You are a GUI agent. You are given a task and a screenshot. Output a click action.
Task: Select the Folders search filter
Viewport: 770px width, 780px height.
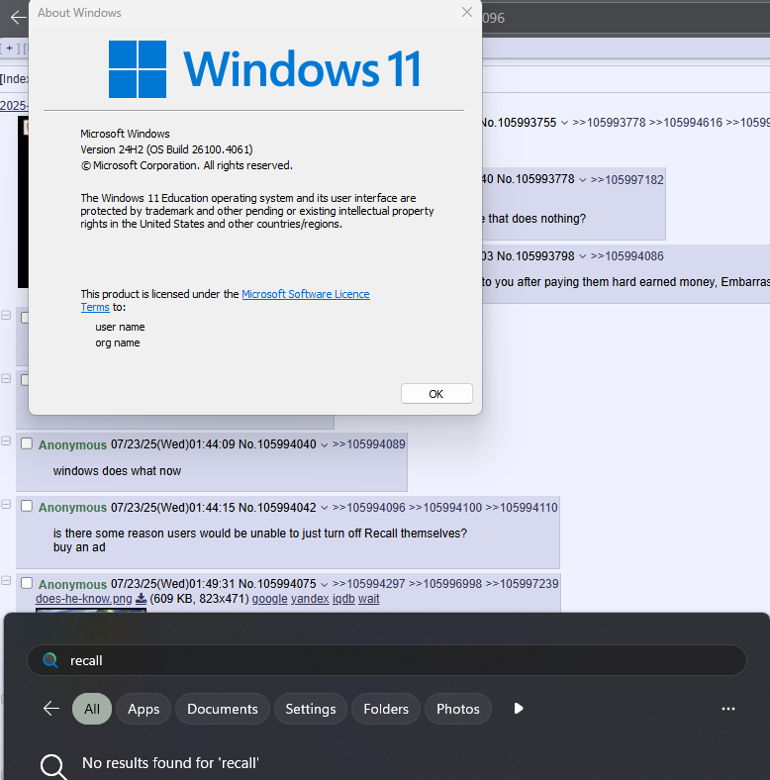(386, 709)
